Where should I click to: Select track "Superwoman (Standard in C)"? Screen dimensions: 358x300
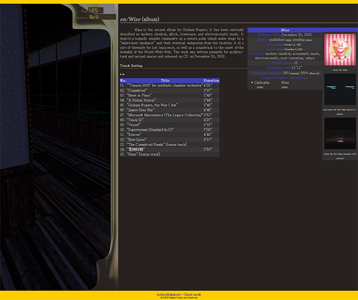click(150, 130)
